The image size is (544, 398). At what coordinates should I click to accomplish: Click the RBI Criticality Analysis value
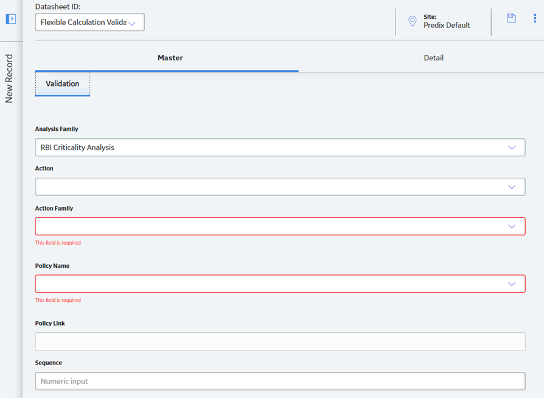tap(77, 147)
